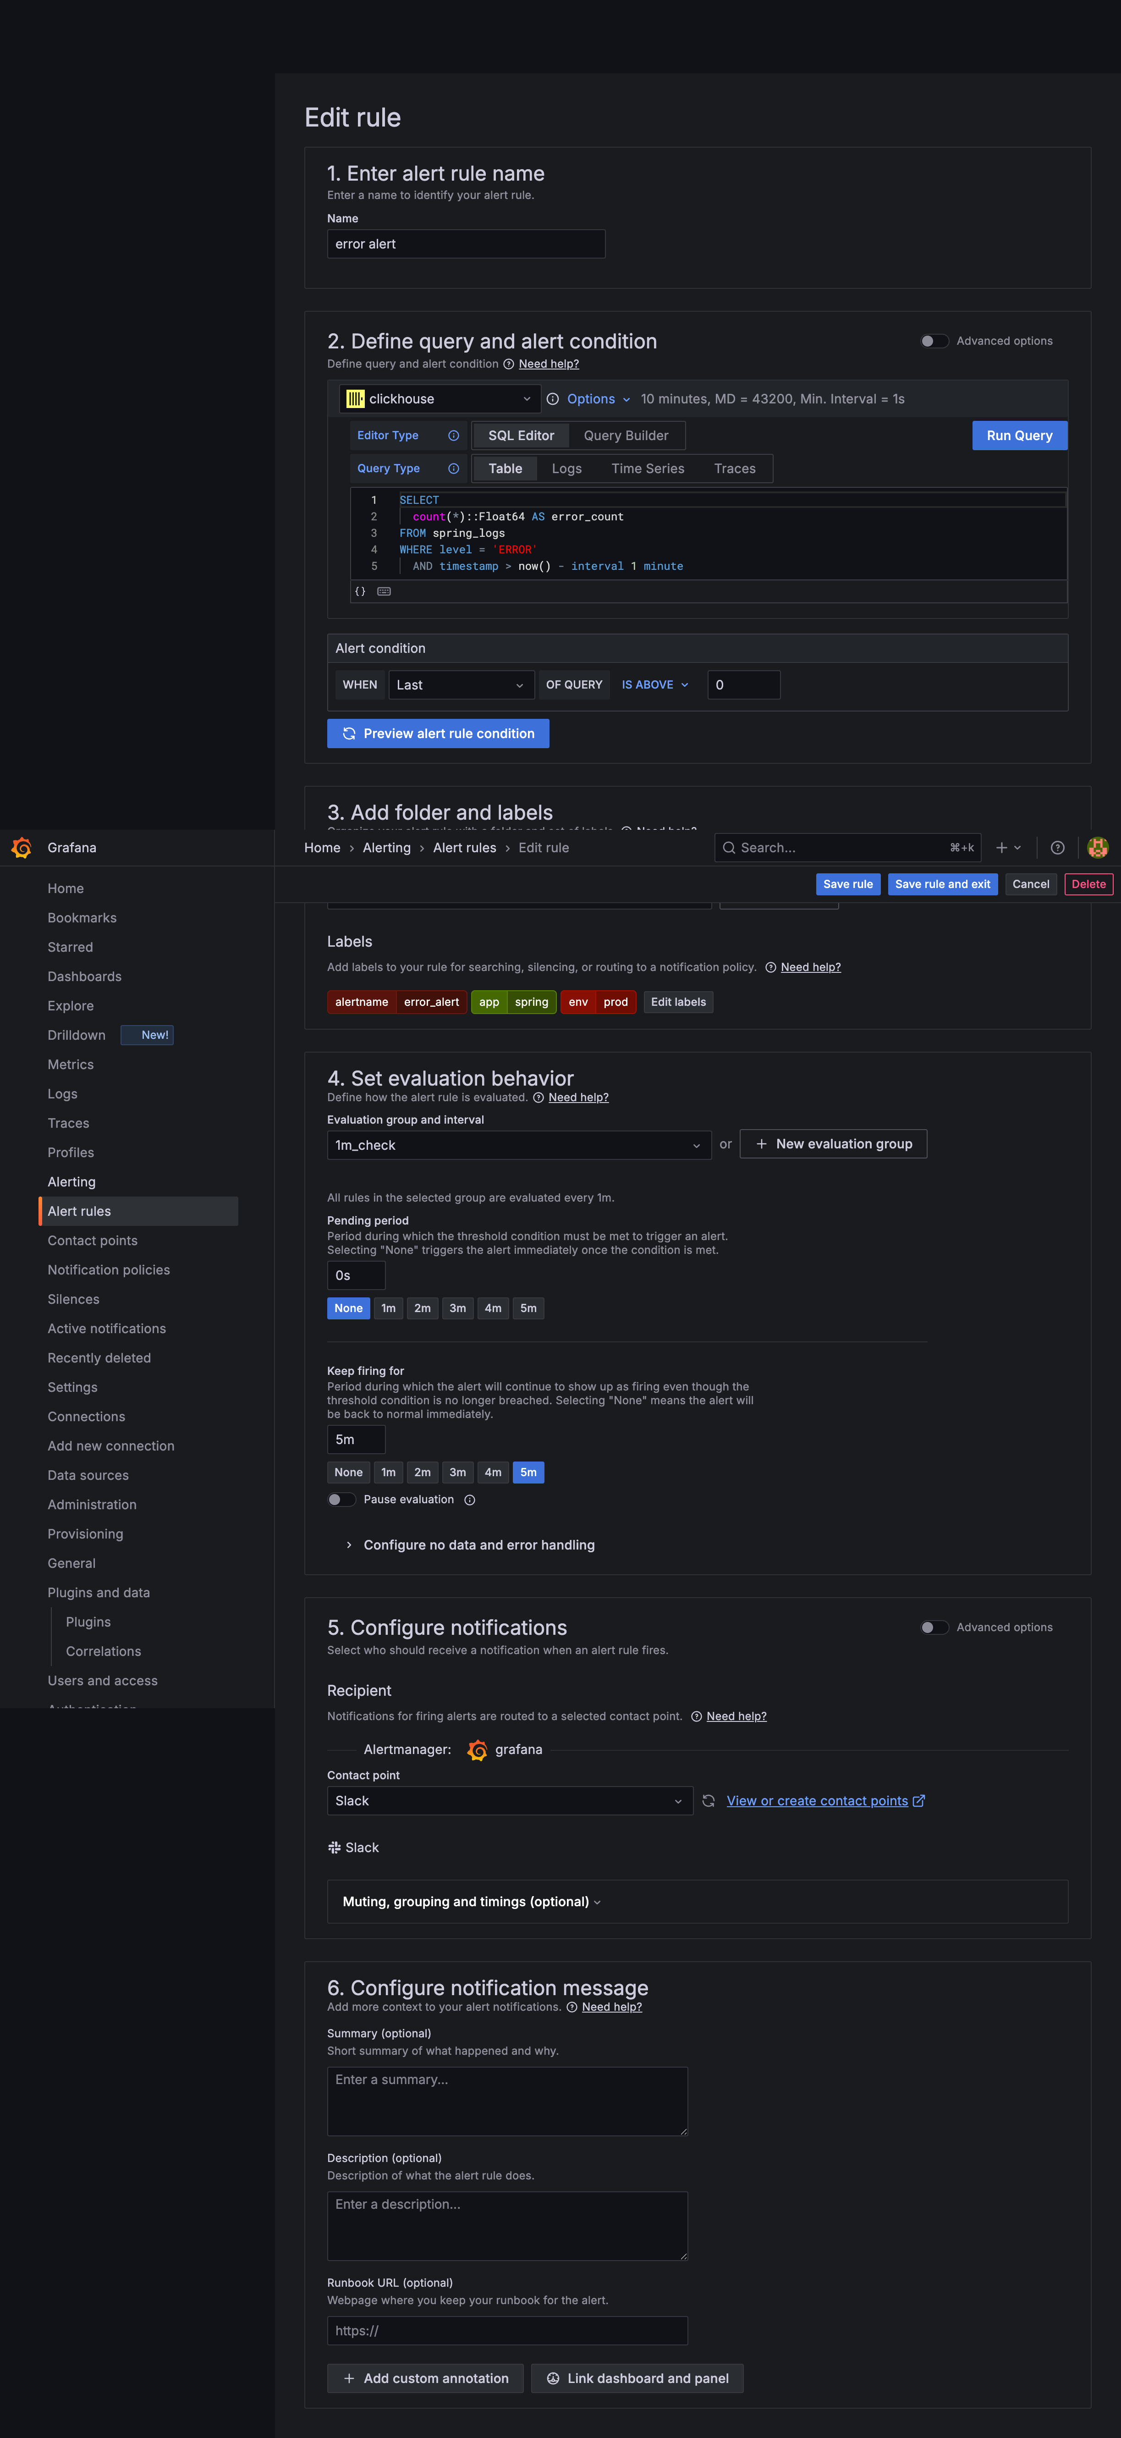Toggle Advanced options in Configure notifications

[x=934, y=1627]
